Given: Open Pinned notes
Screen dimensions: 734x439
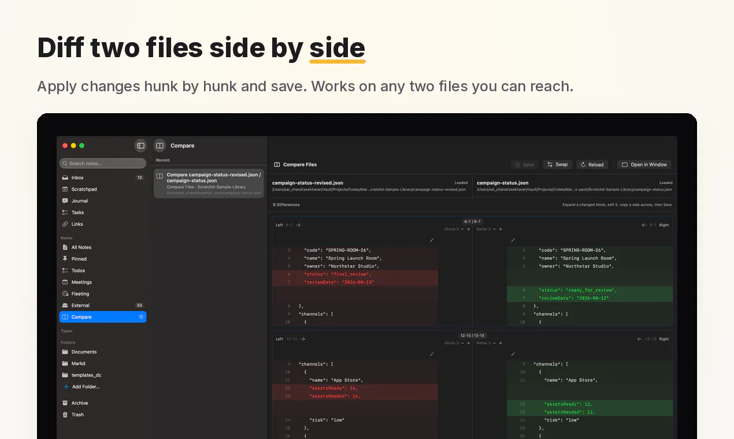Looking at the screenshot, I should pos(103,259).
